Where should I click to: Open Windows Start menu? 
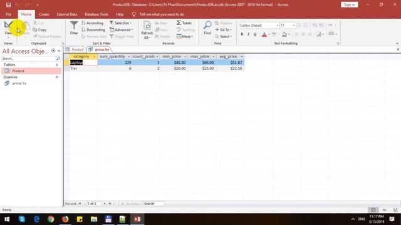[x=7, y=219]
